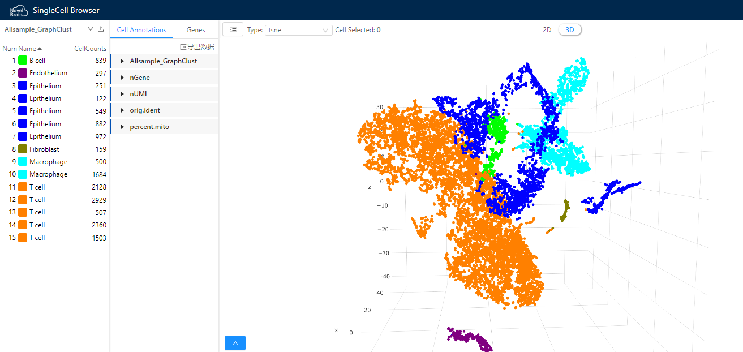Open the Allsample_GraphClust chevron dropdown in left panel
The height and width of the screenshot is (352, 743).
coord(90,29)
